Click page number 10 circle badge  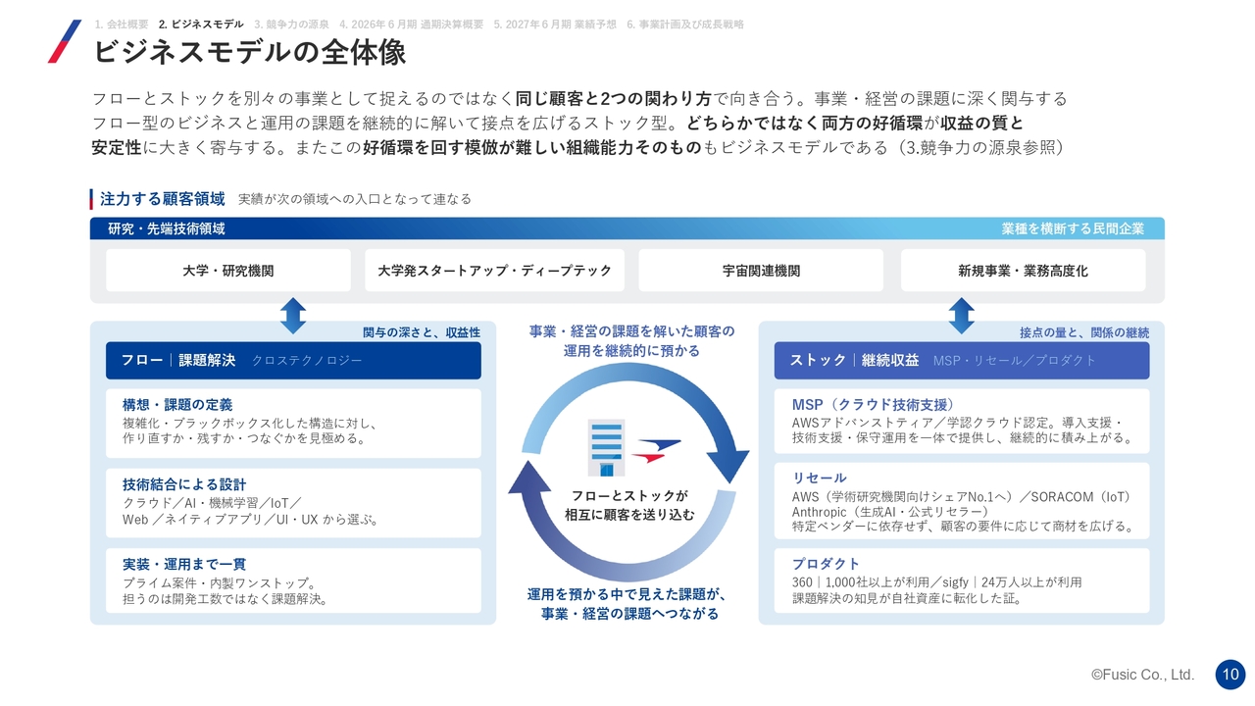pyautogui.click(x=1230, y=675)
